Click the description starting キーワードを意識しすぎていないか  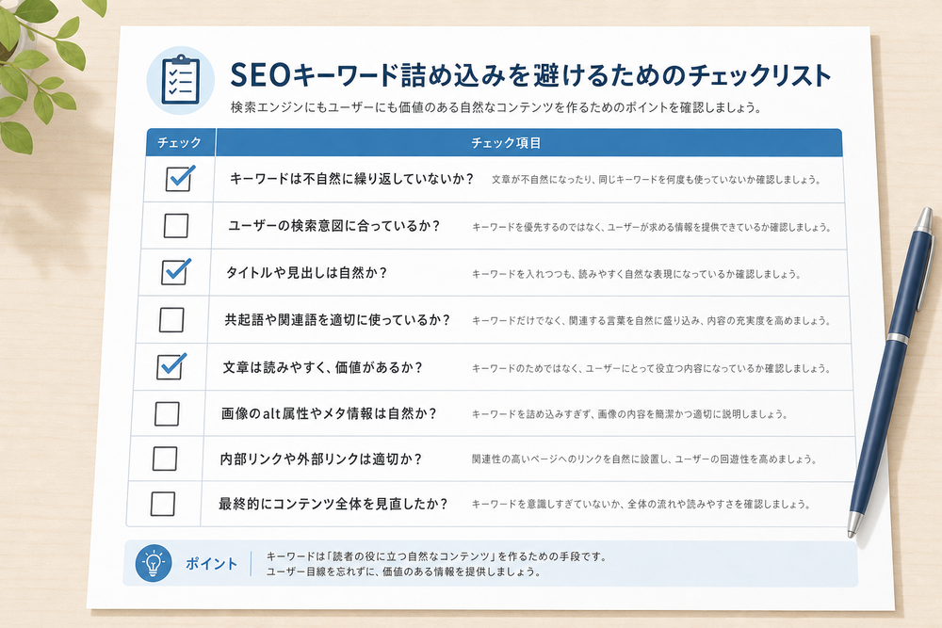point(641,505)
